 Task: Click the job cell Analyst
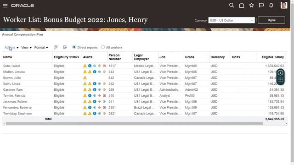pyautogui.click(x=164, y=96)
